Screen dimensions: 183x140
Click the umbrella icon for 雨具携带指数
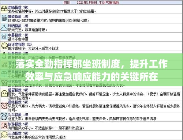point(4,73)
